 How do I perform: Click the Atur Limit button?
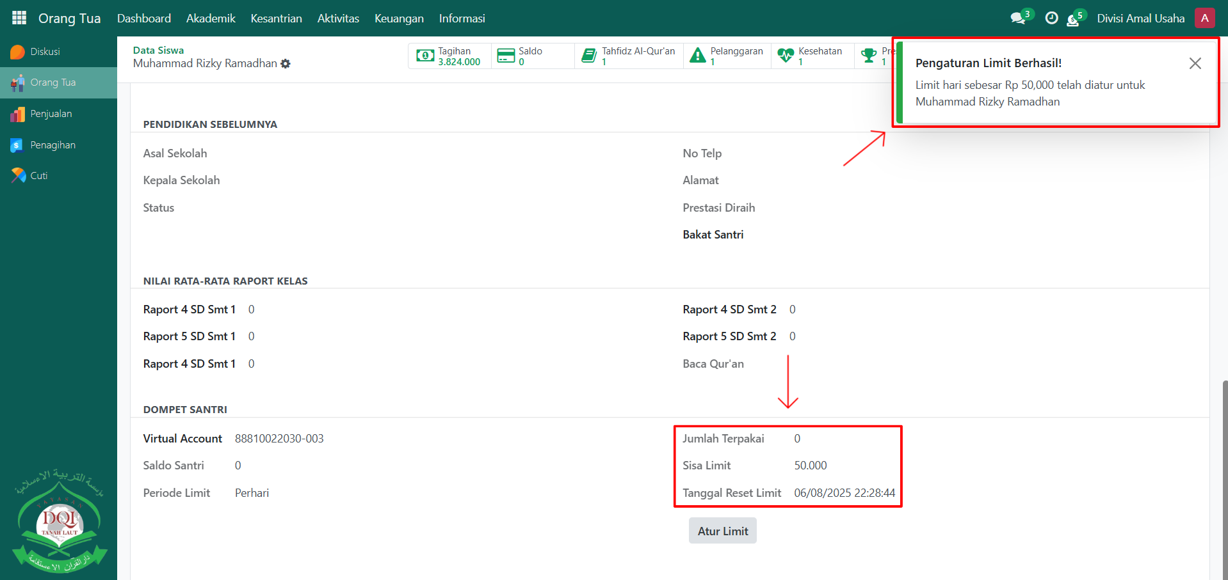722,531
